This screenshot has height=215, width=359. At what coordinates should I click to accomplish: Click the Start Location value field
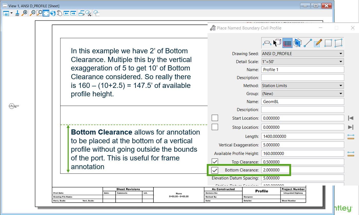click(x=303, y=118)
